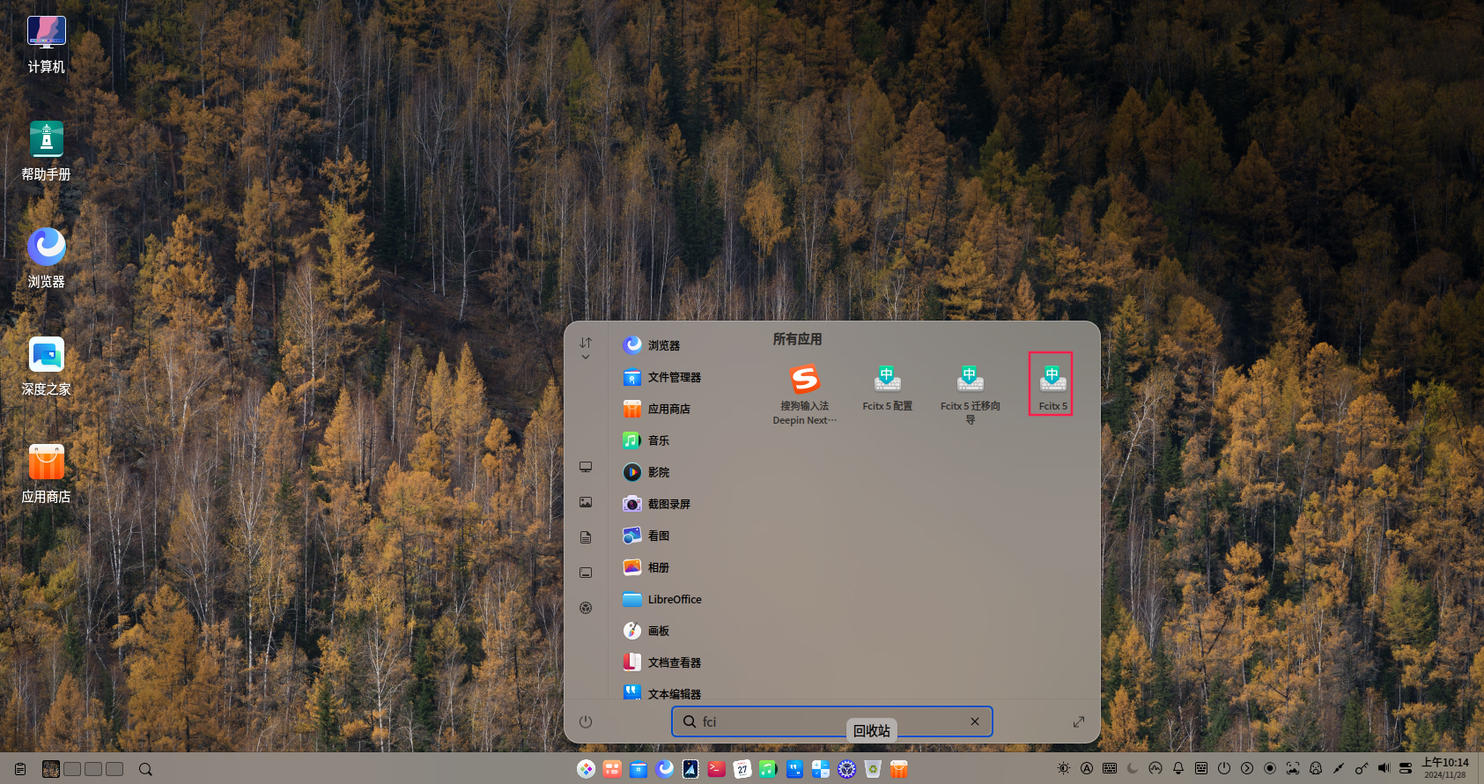Clear the launcher search text with the X
This screenshot has width=1484, height=784.
pos(975,721)
